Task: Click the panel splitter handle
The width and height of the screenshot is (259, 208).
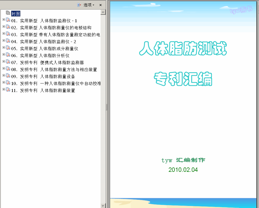Action: (x=106, y=107)
